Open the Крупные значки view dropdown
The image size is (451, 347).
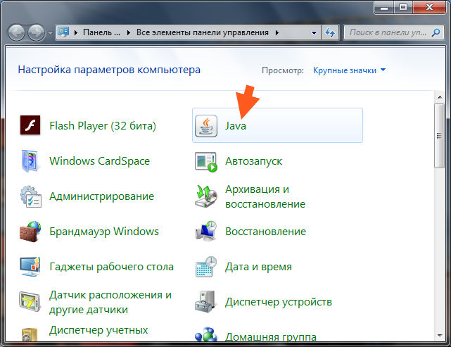(x=349, y=70)
